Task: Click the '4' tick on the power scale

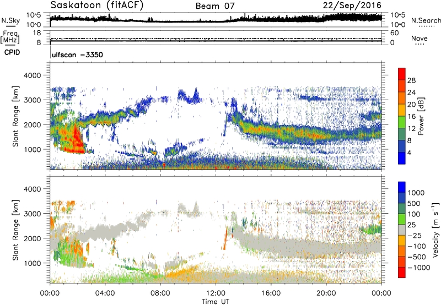Action: click(409, 153)
